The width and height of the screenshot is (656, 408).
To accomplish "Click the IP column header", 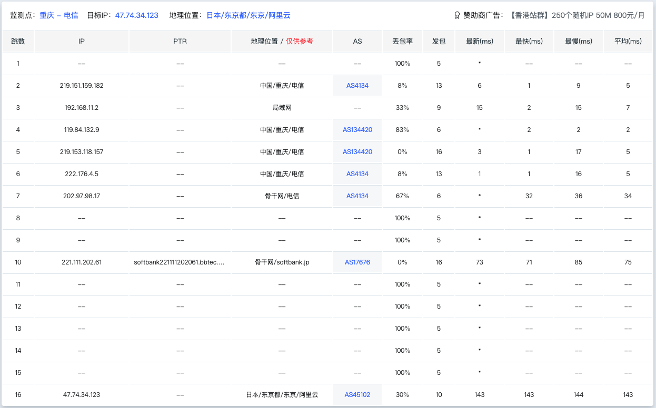I will click(x=82, y=42).
